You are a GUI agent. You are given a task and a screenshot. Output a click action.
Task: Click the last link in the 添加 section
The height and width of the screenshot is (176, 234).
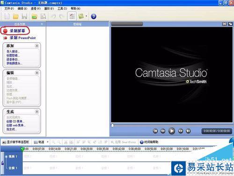click(15, 63)
